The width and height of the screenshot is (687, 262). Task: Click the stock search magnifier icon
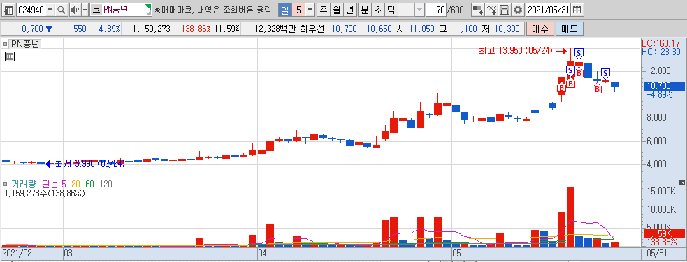tap(62, 10)
